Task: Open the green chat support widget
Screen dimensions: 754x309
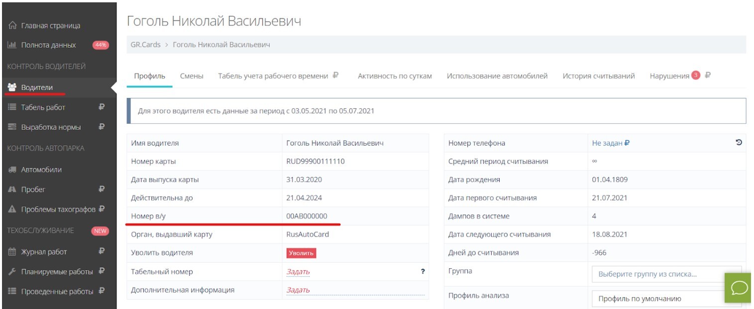Action: click(x=739, y=288)
